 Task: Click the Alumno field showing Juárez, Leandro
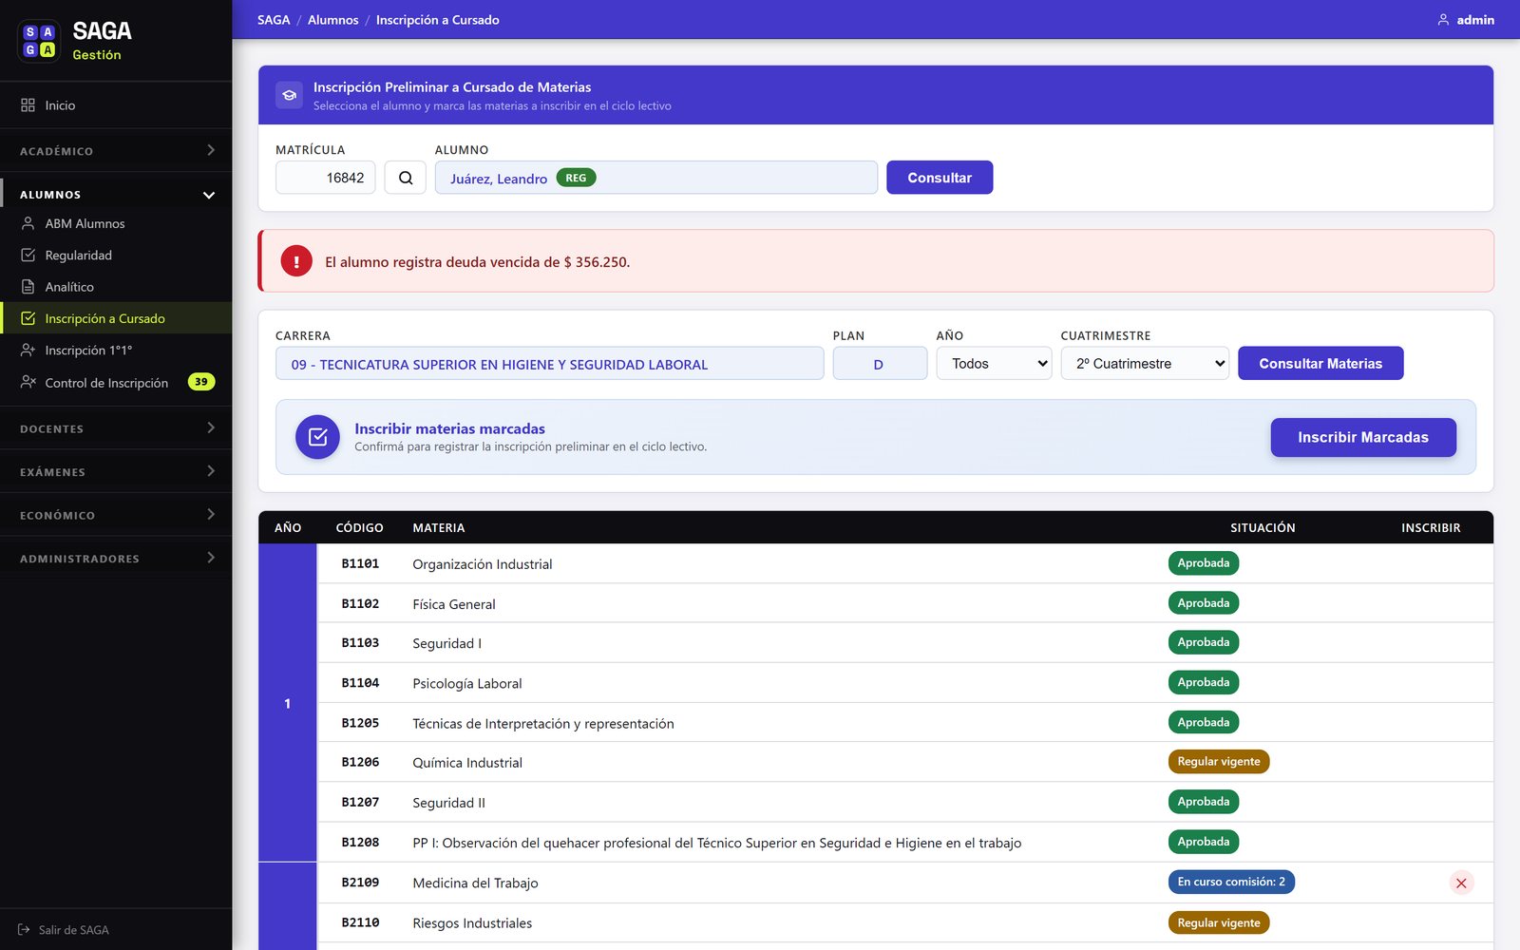[x=656, y=178]
